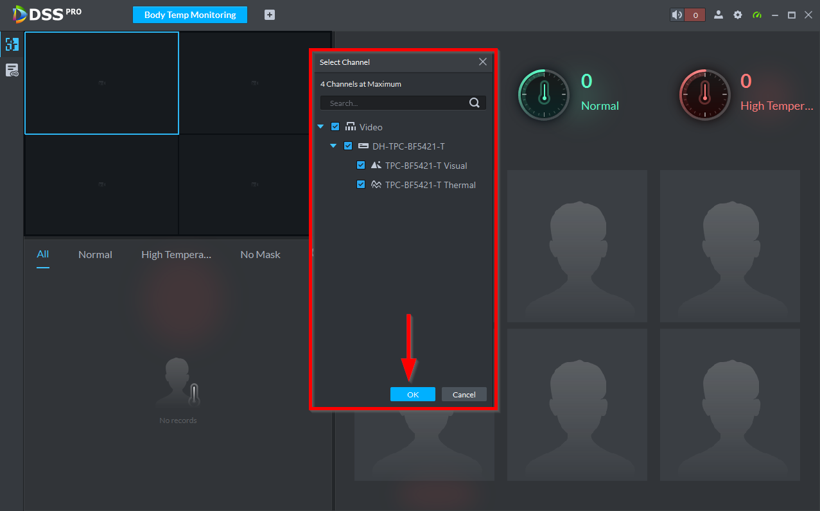Click the Visual channel icon

[376, 165]
